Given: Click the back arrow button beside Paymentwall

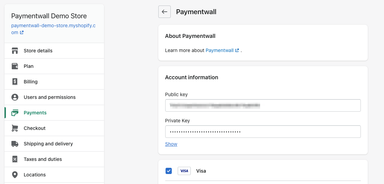Looking at the screenshot, I should click(165, 12).
